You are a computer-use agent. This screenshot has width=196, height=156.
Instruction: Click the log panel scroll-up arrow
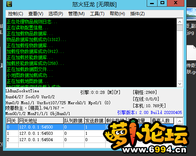tap(180, 22)
